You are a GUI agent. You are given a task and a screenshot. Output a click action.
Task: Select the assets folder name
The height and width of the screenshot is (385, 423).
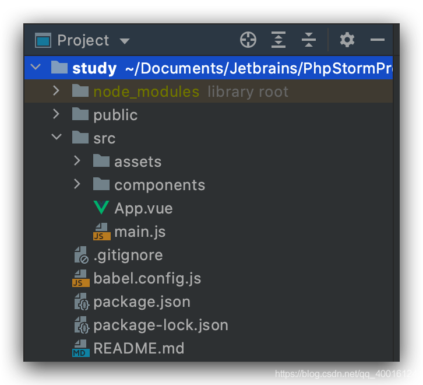pos(138,162)
